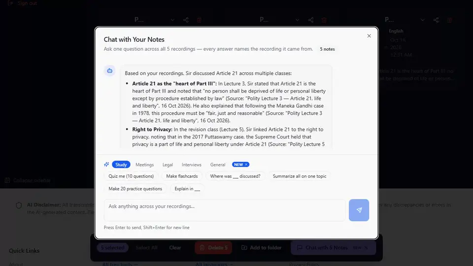
Task: Click Select All in the bottom selection bar
Action: (146, 248)
